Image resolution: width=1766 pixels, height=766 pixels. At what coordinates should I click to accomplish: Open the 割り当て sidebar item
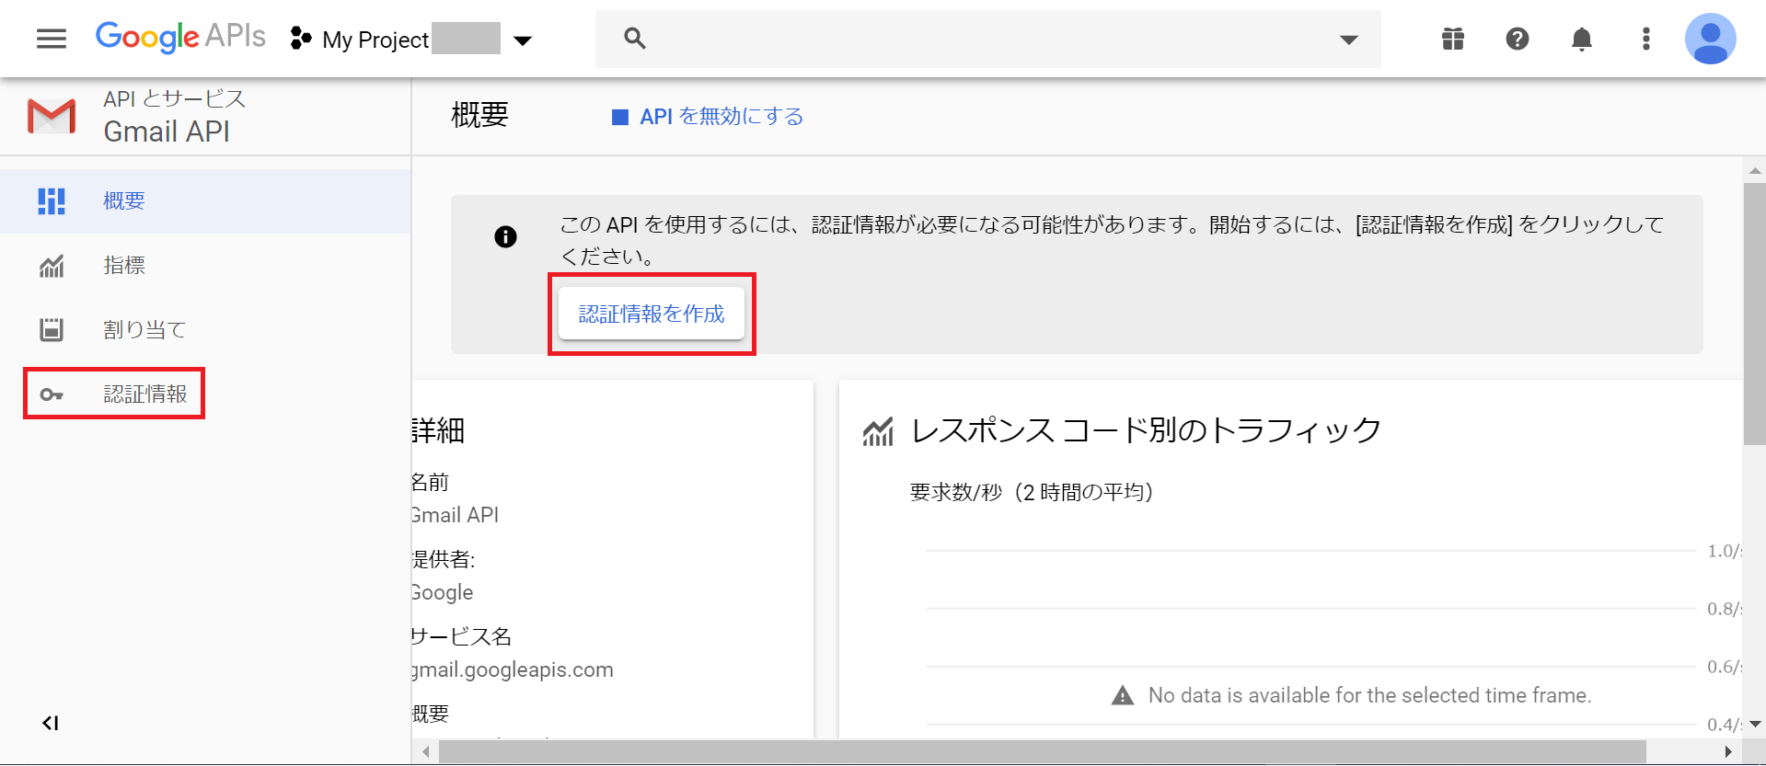(x=205, y=329)
